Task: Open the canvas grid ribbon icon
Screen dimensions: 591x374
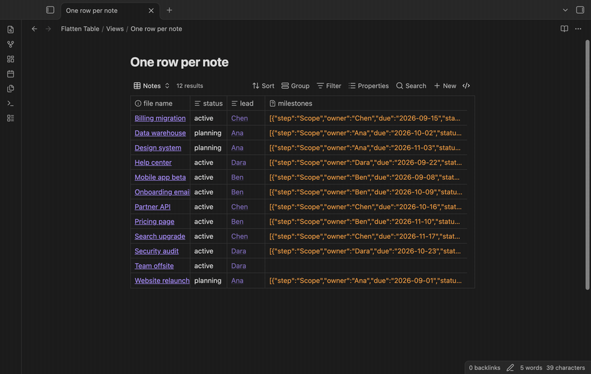Action: pyautogui.click(x=11, y=59)
